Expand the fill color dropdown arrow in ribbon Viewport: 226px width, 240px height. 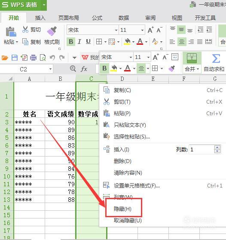133,42
